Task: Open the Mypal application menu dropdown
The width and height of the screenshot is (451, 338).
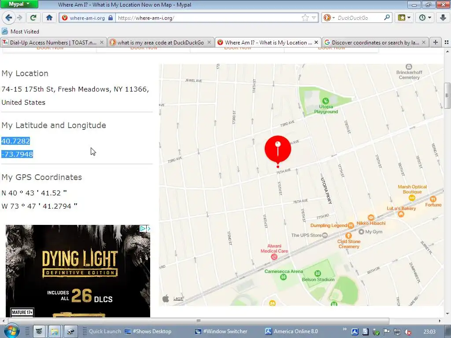Action: pos(19,4)
